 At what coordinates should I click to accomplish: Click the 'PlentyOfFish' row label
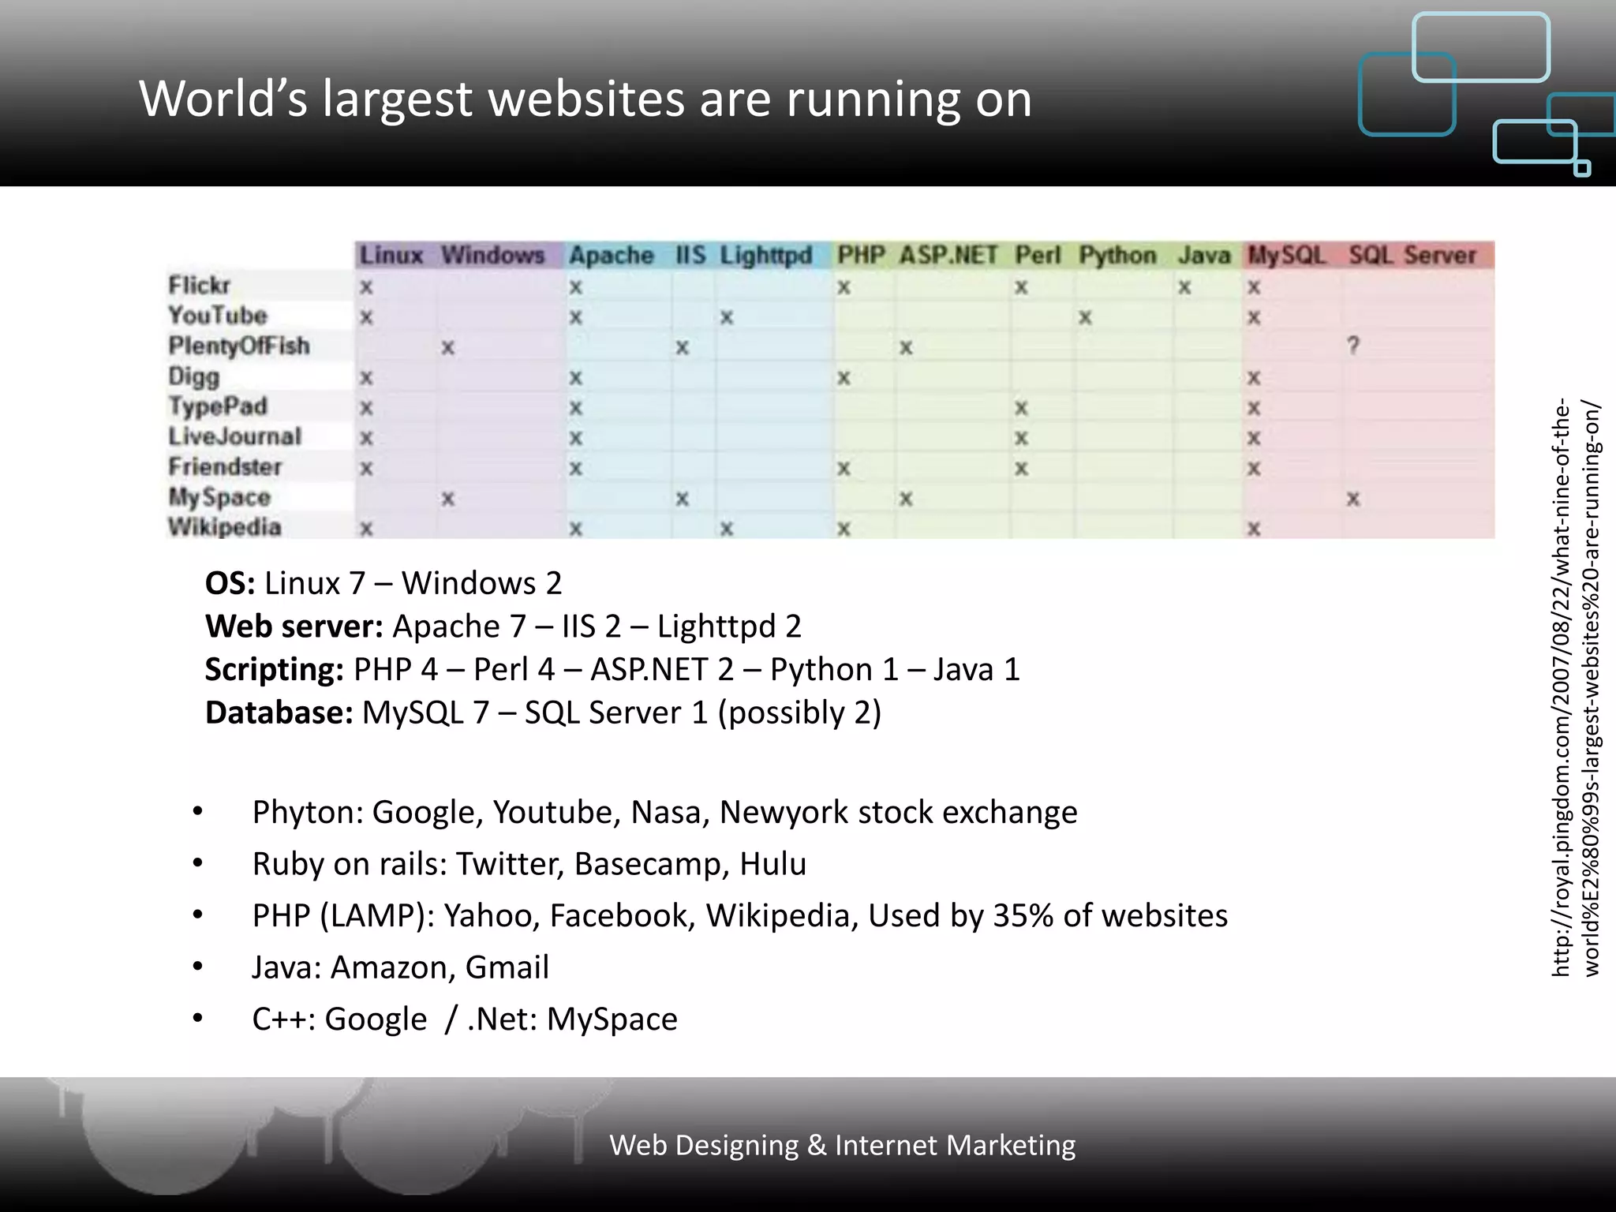click(x=239, y=346)
